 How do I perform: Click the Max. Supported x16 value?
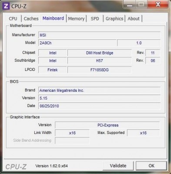click(143, 133)
